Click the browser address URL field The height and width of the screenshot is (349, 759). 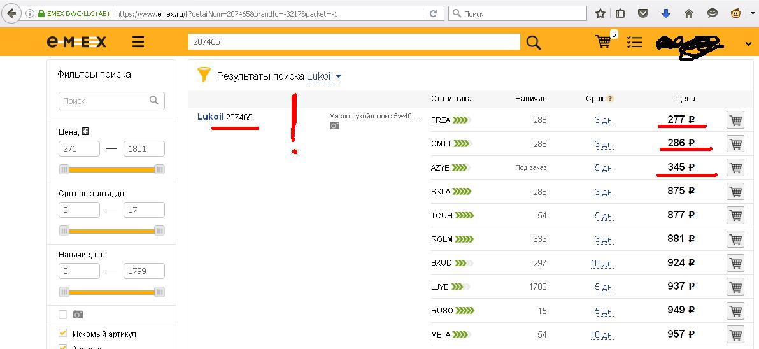click(269, 13)
